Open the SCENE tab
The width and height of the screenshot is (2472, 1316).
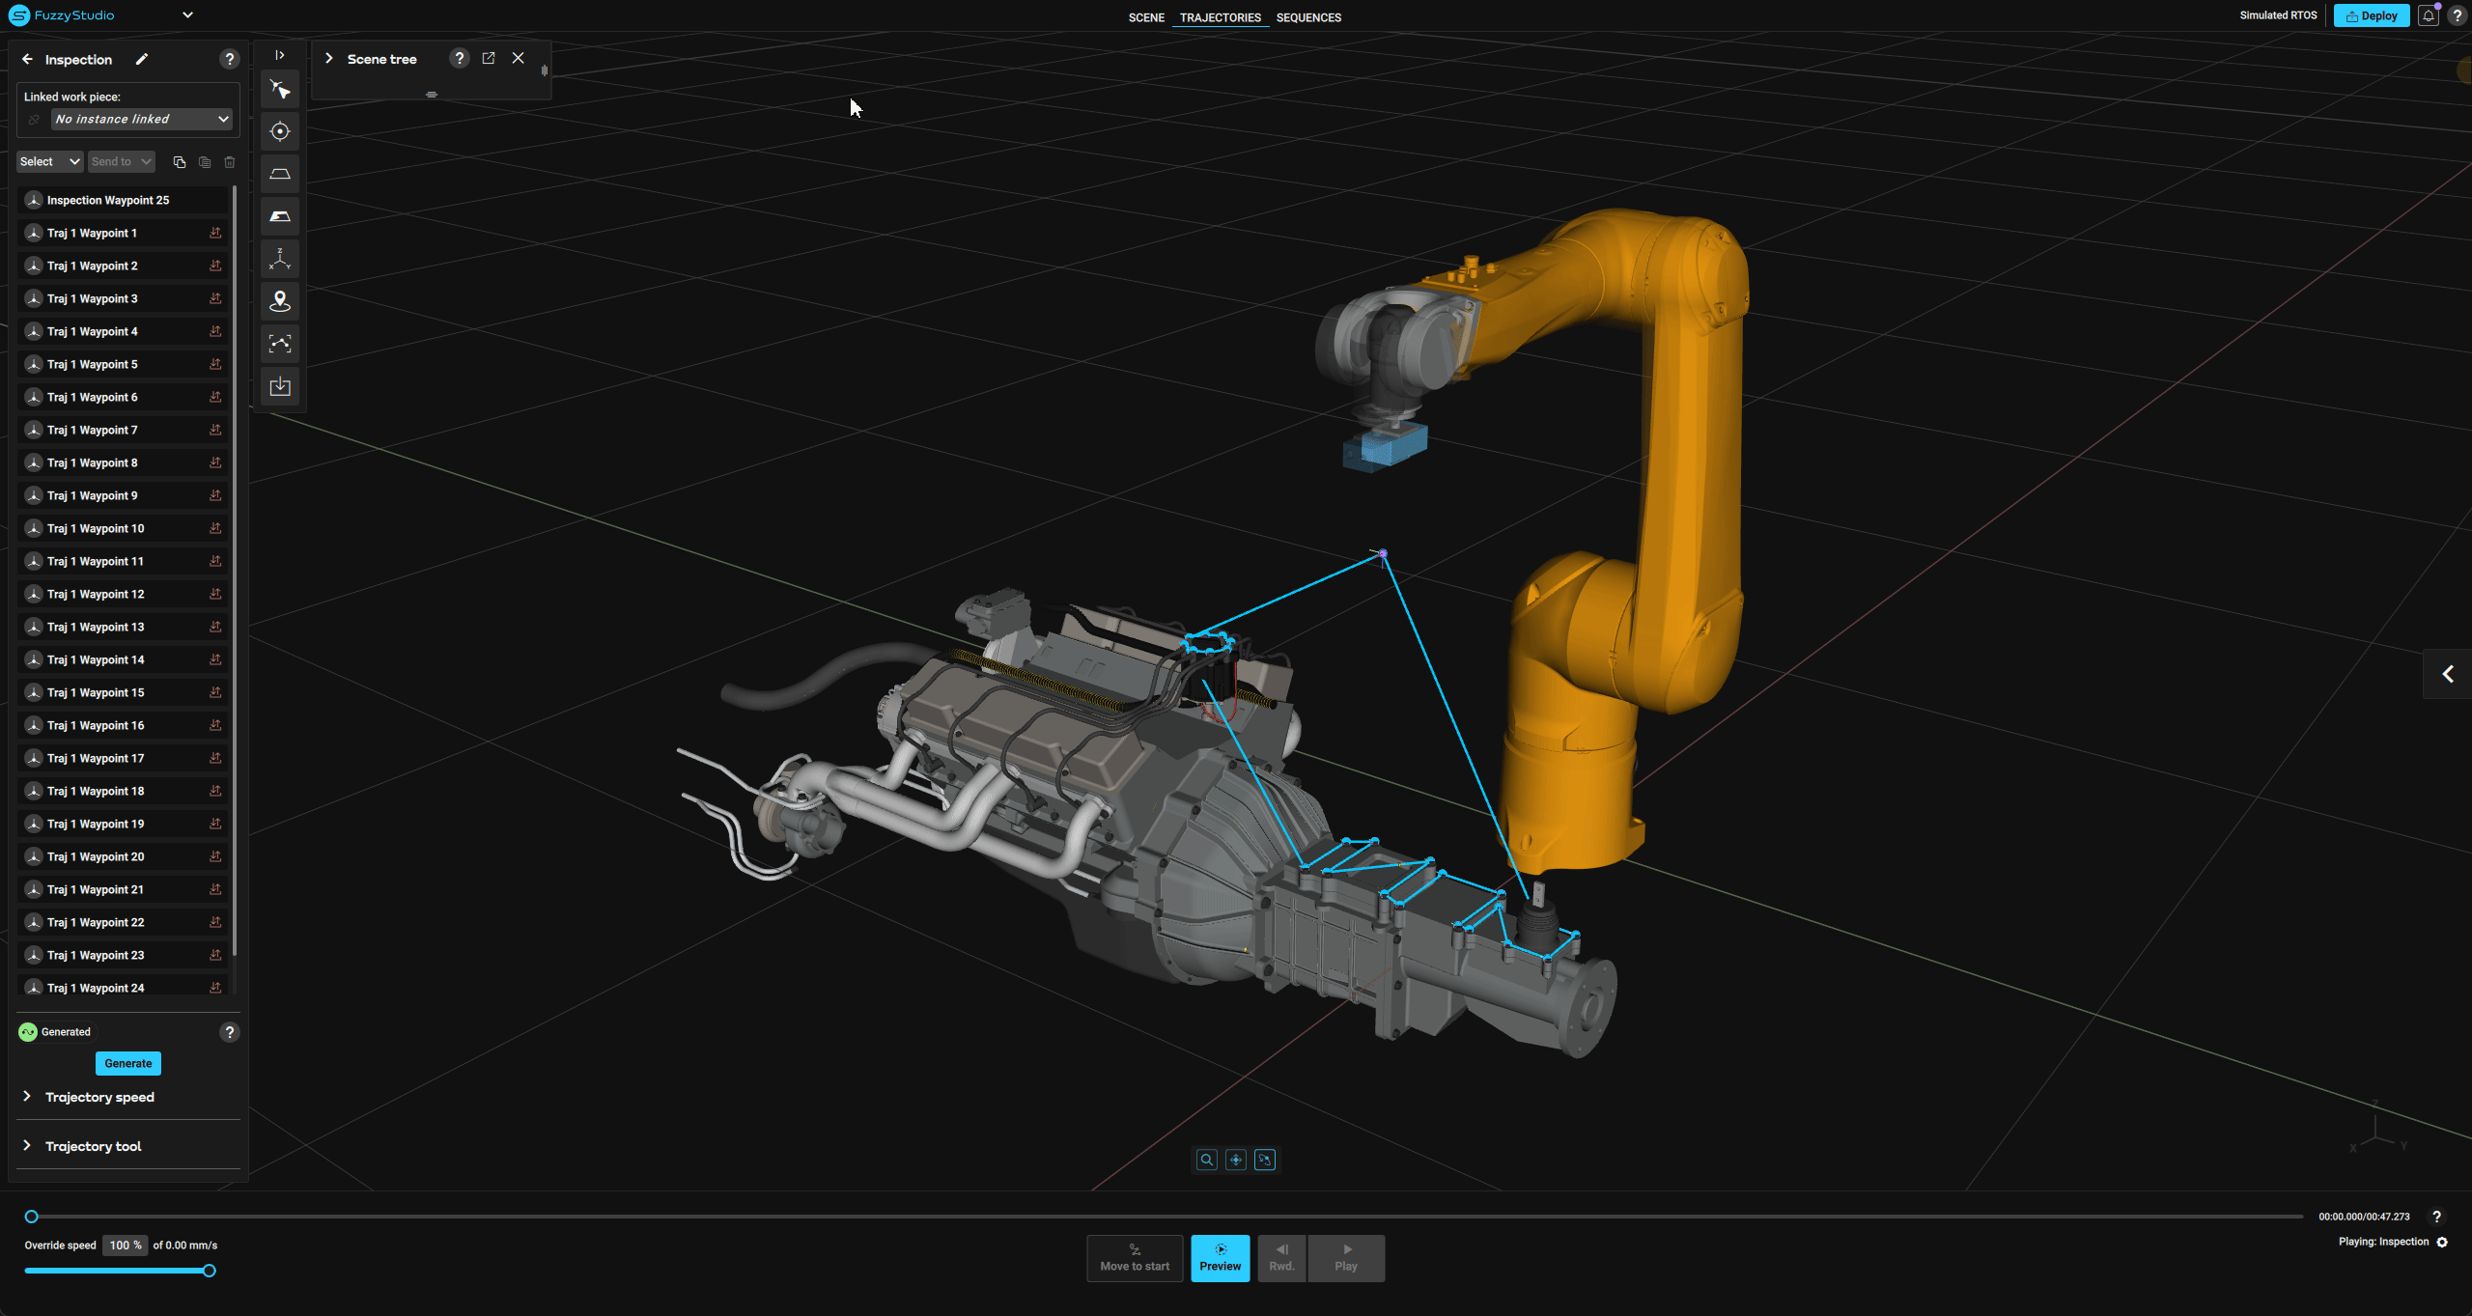point(1146,17)
